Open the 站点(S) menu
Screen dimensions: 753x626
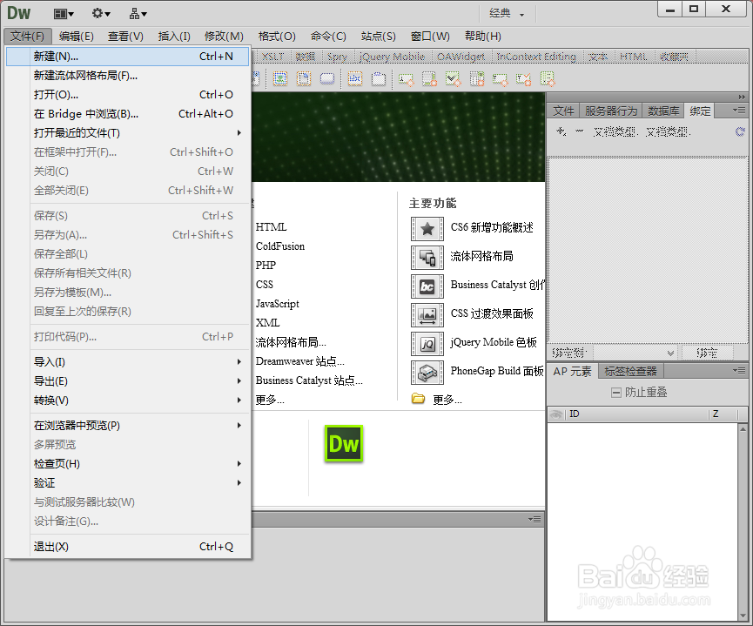pyautogui.click(x=379, y=36)
